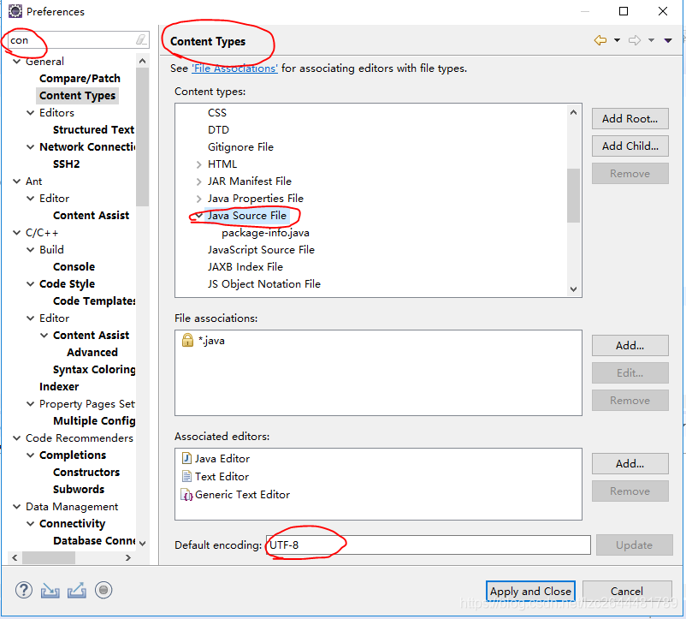Select Gitignore File content type
This screenshot has width=686, height=619.
(x=240, y=146)
